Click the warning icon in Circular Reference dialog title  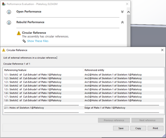pos(4,50)
